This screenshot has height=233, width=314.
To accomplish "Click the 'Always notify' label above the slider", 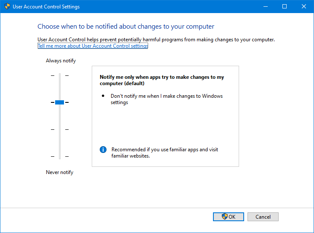I will tap(61, 61).
